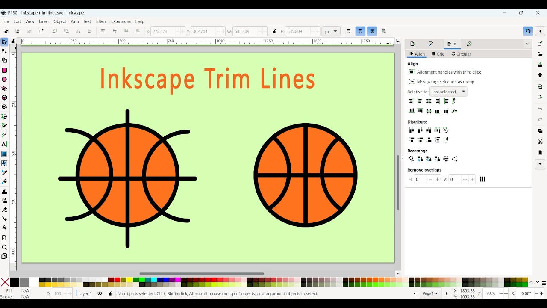Image resolution: width=547 pixels, height=308 pixels.
Task: Select the Spray tool
Action: click(4, 200)
